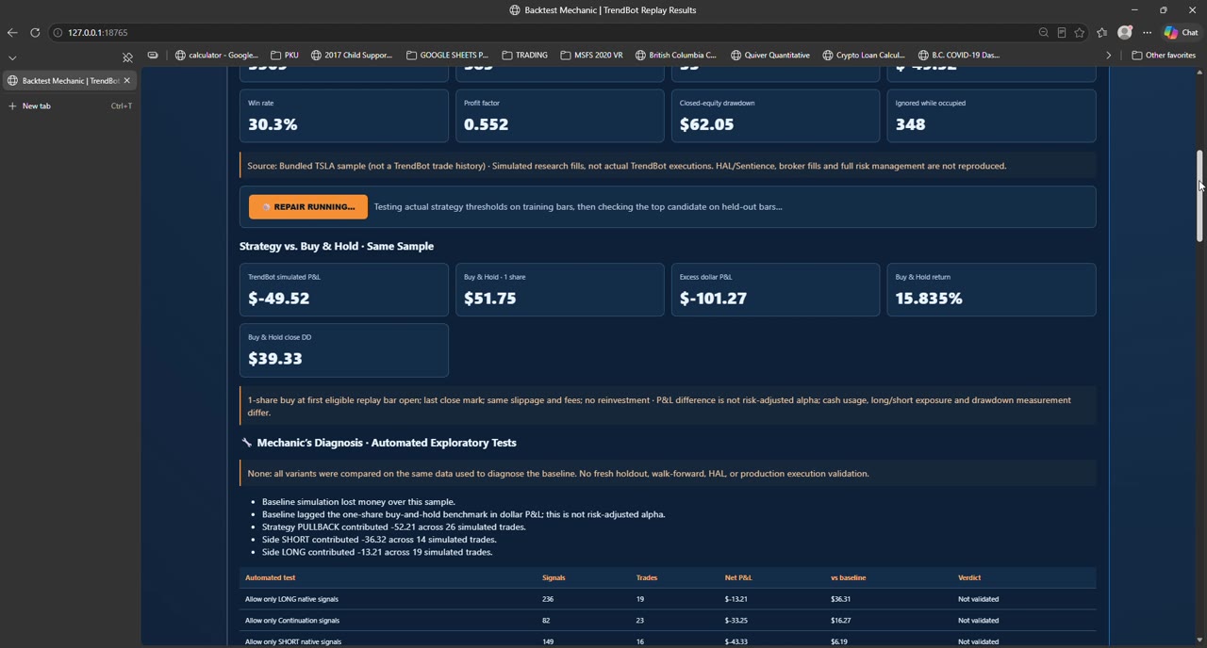
Task: Open the Crypto Loan Calculator favorite
Action: pos(864,55)
